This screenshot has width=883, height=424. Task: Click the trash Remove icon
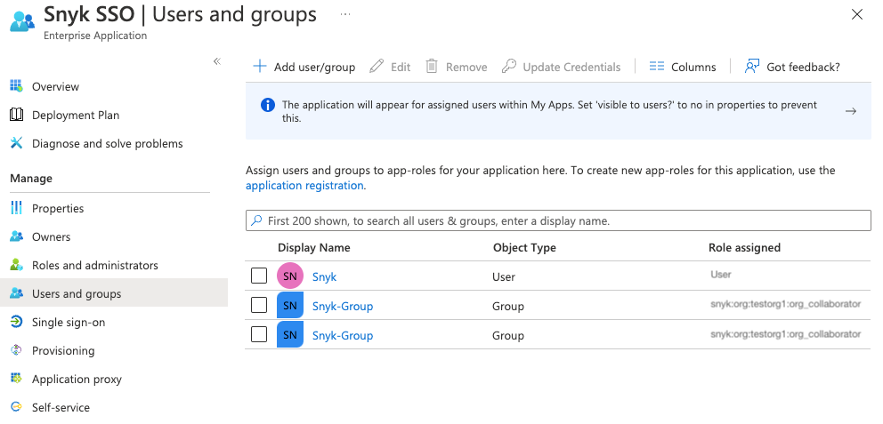432,67
